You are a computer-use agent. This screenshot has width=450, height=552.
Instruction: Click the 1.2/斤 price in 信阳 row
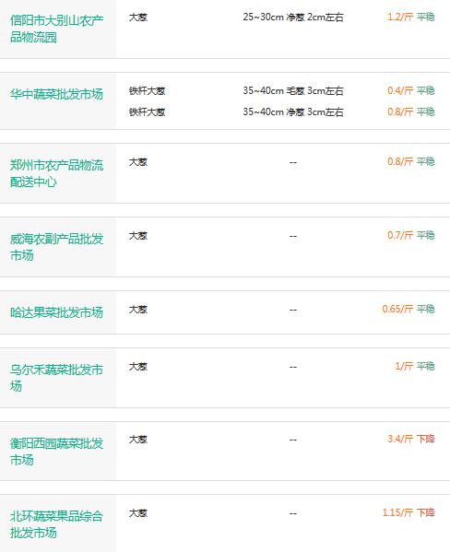tap(400, 17)
